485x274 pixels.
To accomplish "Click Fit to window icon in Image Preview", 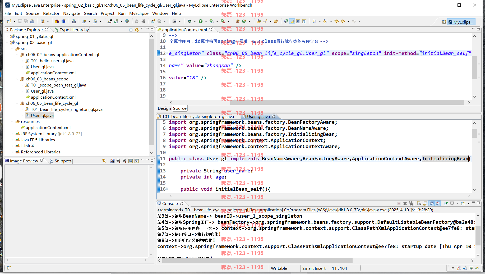I will coord(137,161).
